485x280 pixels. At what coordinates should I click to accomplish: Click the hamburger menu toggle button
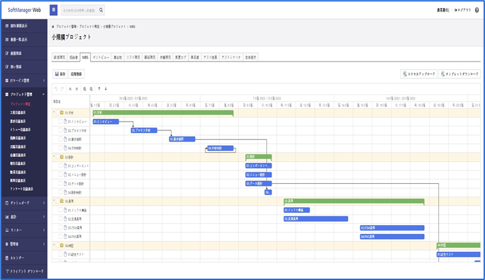click(53, 10)
